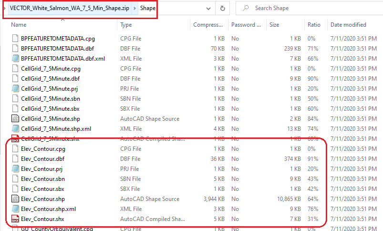Screen dimensions: 383x231
Task: Click the 70 KB compressed size cell
Action: coord(217,48)
